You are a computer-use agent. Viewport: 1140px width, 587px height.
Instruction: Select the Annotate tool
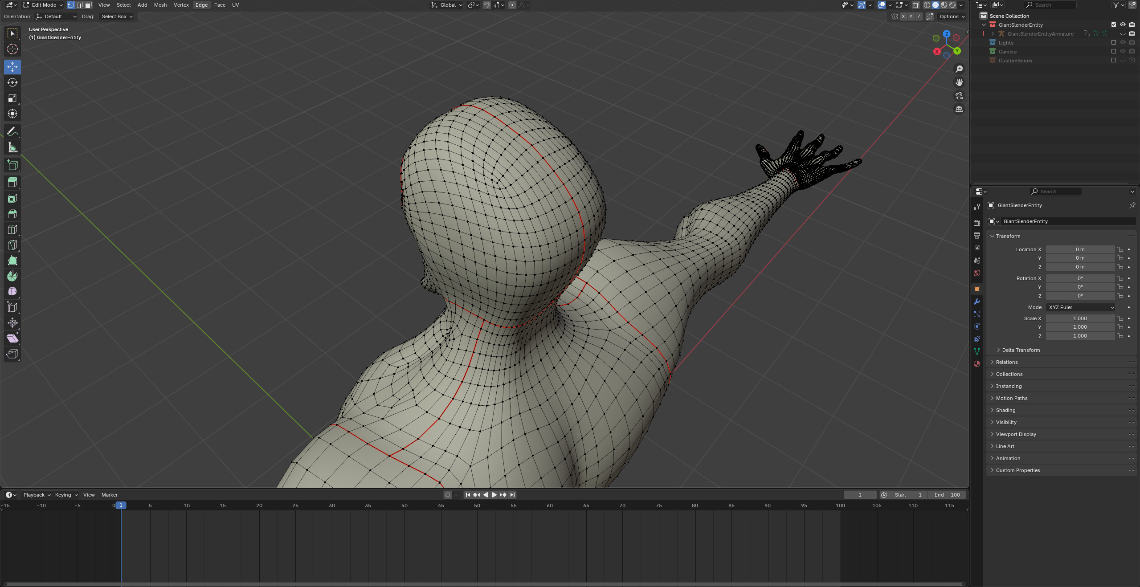coord(12,131)
